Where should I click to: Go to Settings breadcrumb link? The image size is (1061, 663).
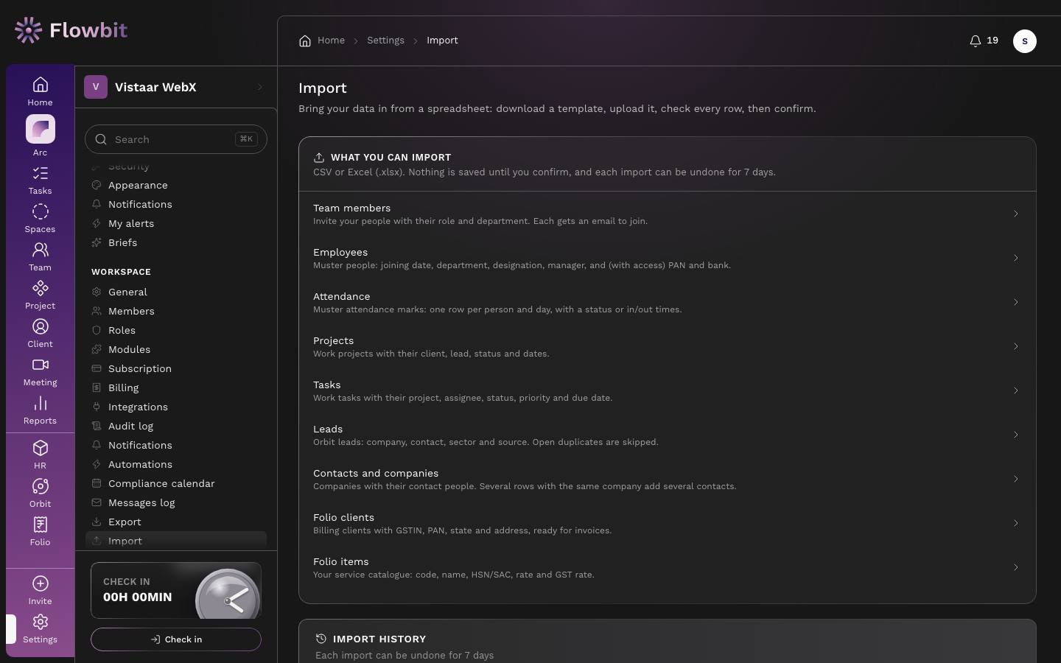[x=385, y=41]
